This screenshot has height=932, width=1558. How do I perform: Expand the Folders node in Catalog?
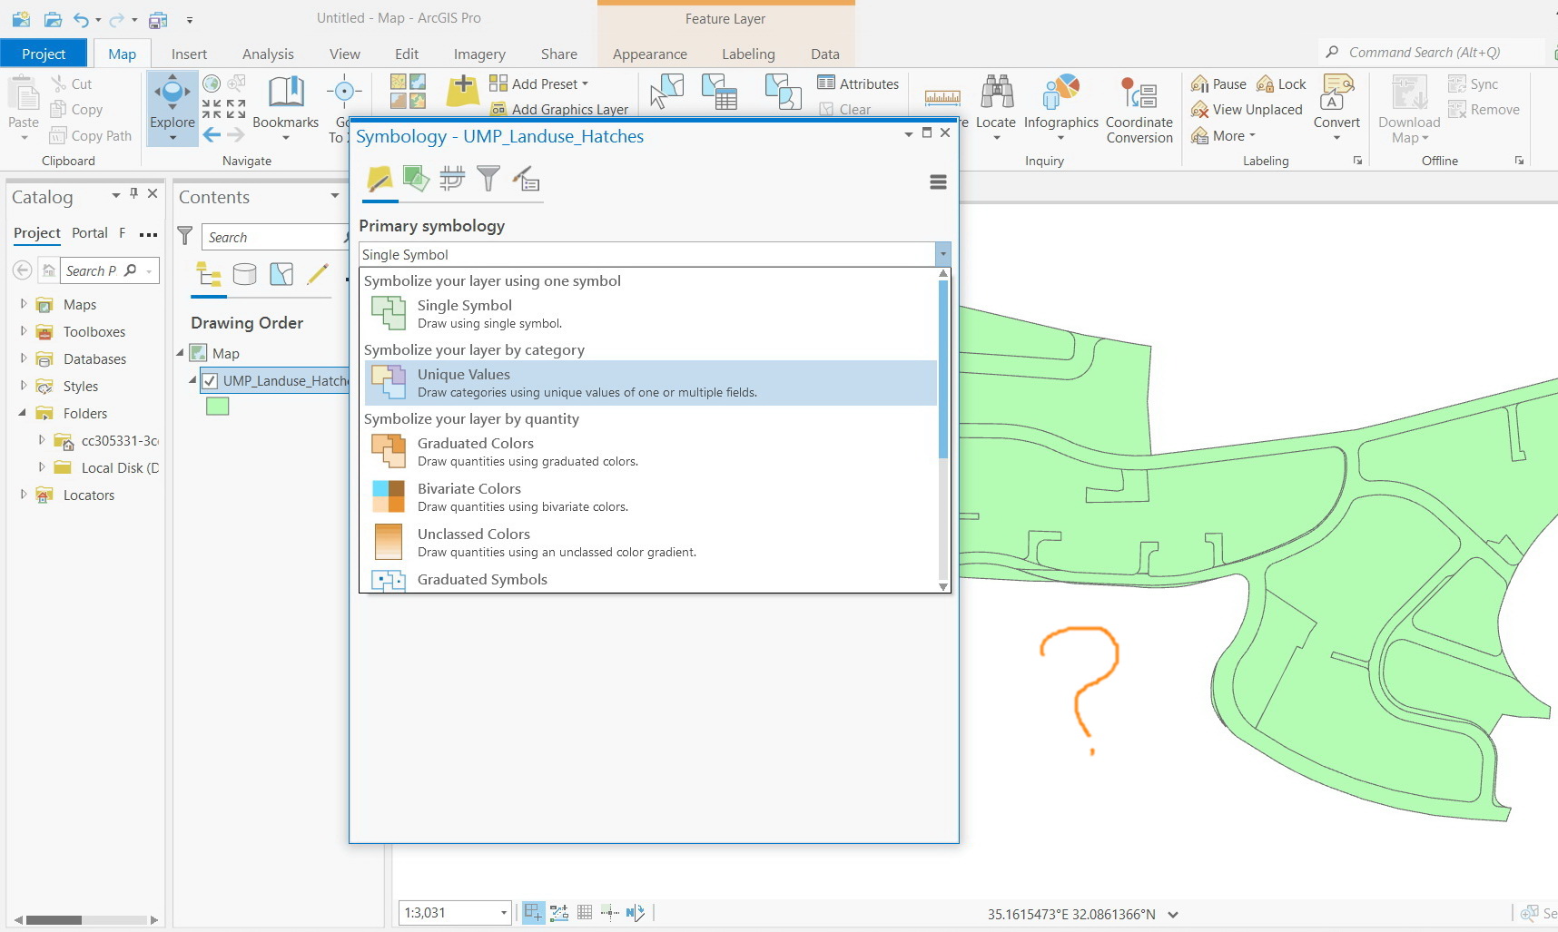pos(23,413)
